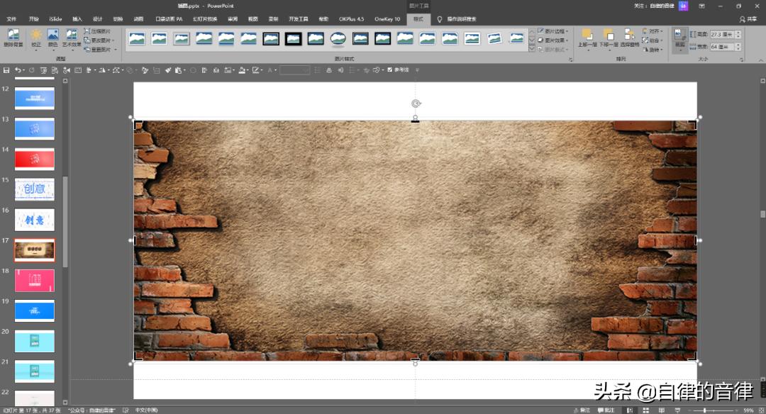
Task: Open the Selection Pane (选择窗格)
Action: click(x=629, y=37)
